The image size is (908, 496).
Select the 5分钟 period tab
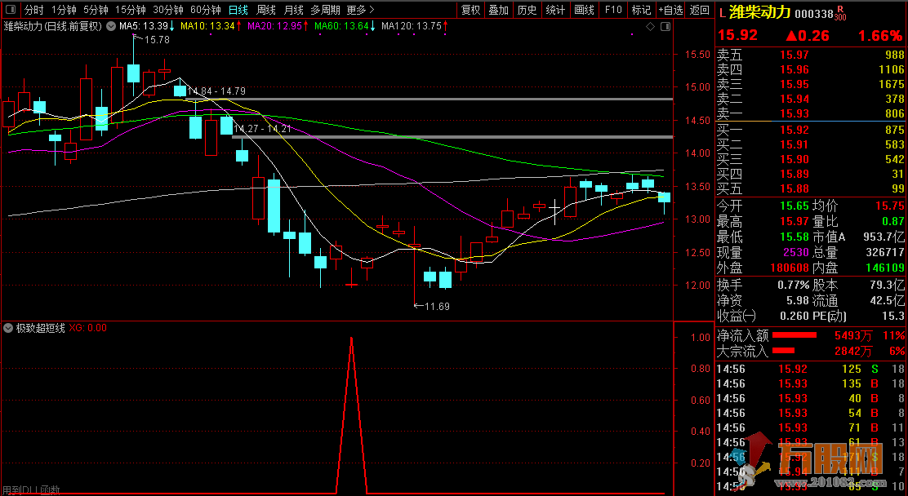tap(96, 10)
